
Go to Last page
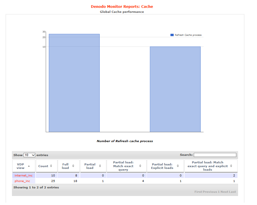point(232,192)
